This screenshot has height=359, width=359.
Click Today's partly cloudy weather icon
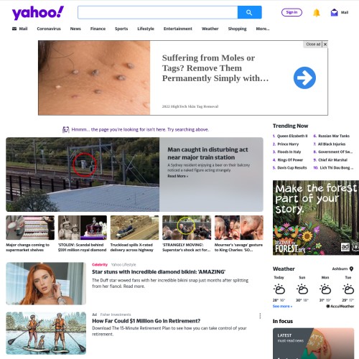(279, 289)
